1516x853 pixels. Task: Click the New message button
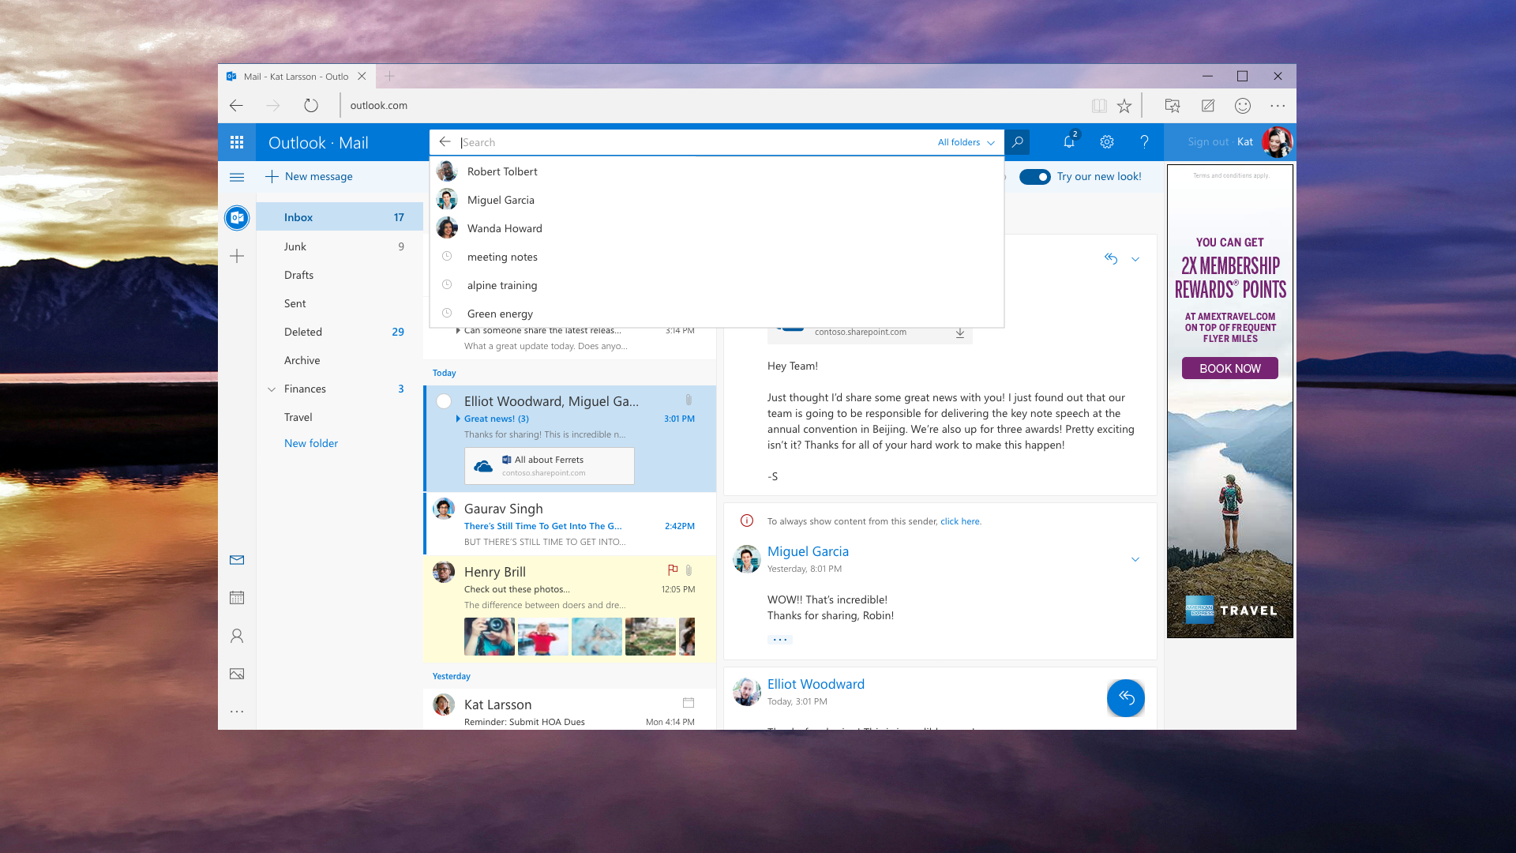pos(310,177)
